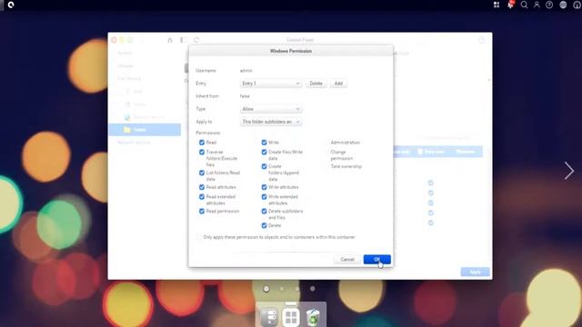Image resolution: width=582 pixels, height=327 pixels.
Task: Open the main menu logo at top-left
Action: [x=11, y=5]
